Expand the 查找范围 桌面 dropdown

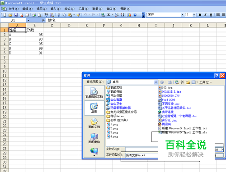(x=156, y=82)
